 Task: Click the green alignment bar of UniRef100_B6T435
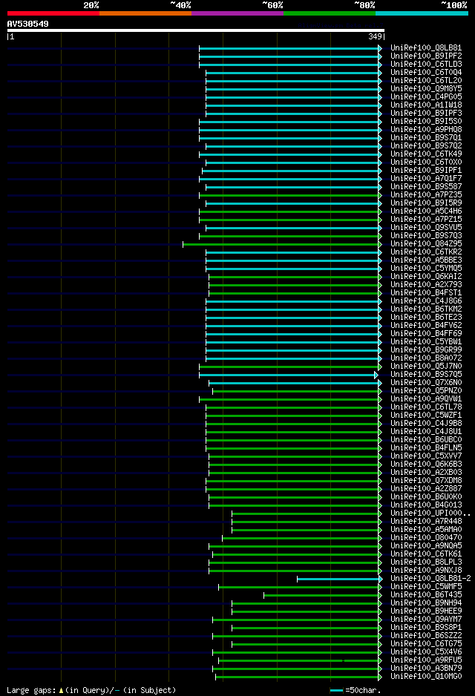(x=321, y=595)
